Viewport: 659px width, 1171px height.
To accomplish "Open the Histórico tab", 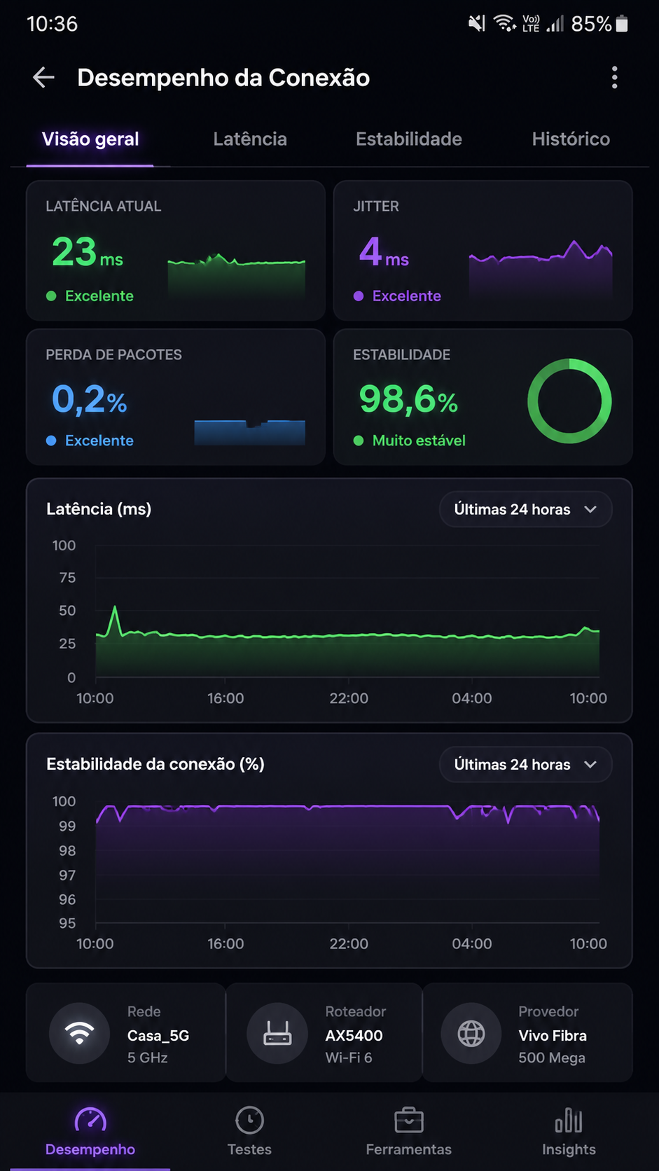I will click(x=571, y=139).
